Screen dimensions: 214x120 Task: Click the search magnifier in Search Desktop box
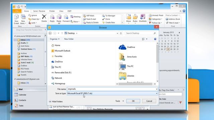[154, 33]
